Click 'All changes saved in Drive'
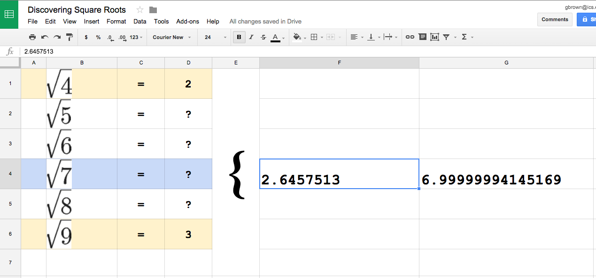The height and width of the screenshot is (278, 596). [x=265, y=21]
